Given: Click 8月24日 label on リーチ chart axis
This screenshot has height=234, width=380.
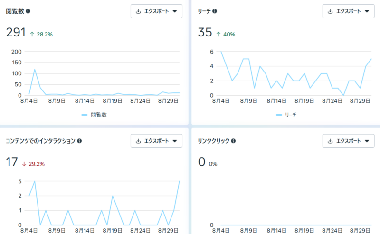Looking at the screenshot, I should [332, 101].
